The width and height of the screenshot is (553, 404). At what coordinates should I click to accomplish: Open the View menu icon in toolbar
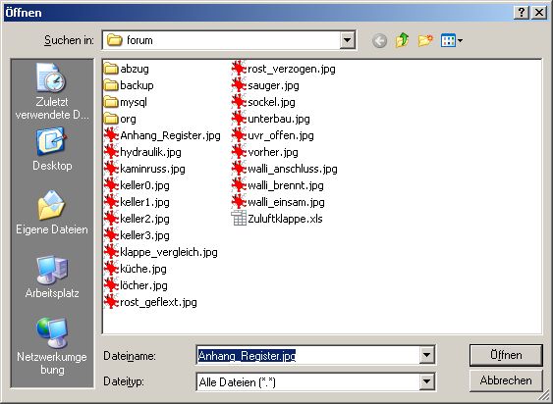pos(452,40)
